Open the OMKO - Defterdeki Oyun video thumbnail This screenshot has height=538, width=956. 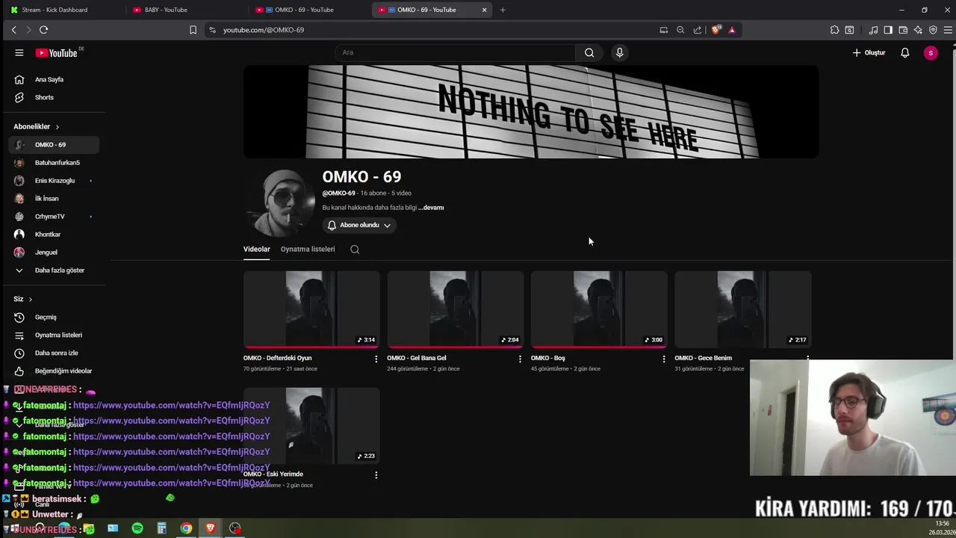click(311, 309)
